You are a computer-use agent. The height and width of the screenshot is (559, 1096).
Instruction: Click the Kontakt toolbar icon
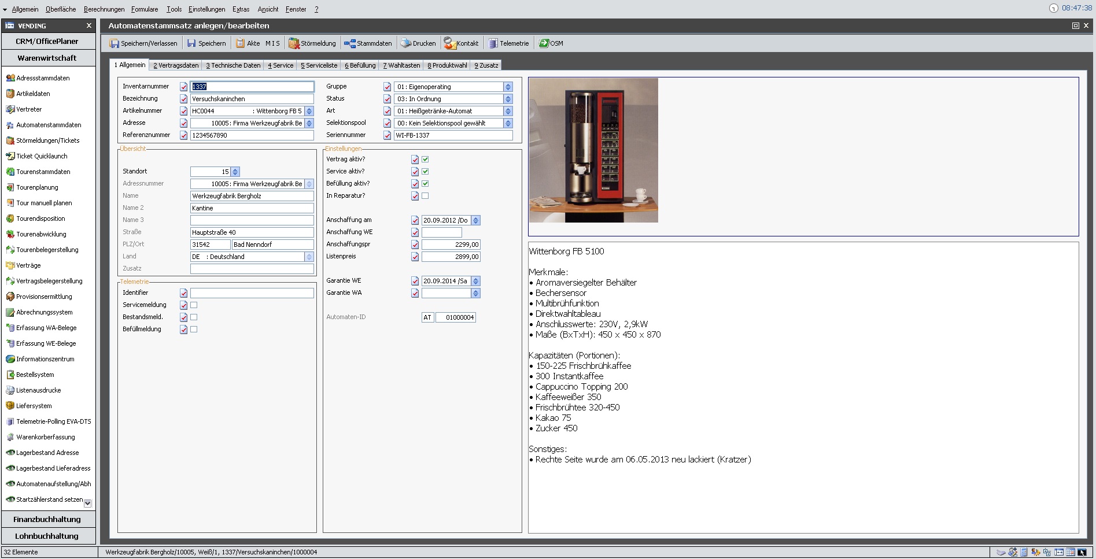click(449, 43)
